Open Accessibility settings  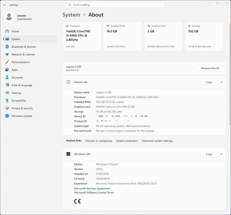click(30, 100)
